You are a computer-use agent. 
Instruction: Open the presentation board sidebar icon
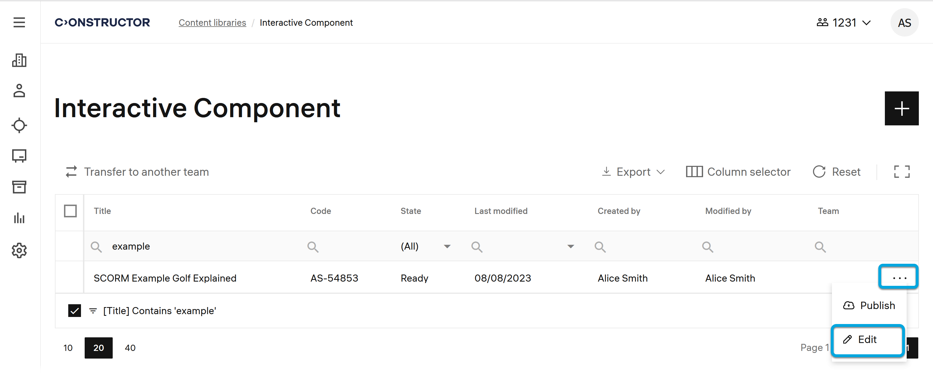pyautogui.click(x=19, y=156)
